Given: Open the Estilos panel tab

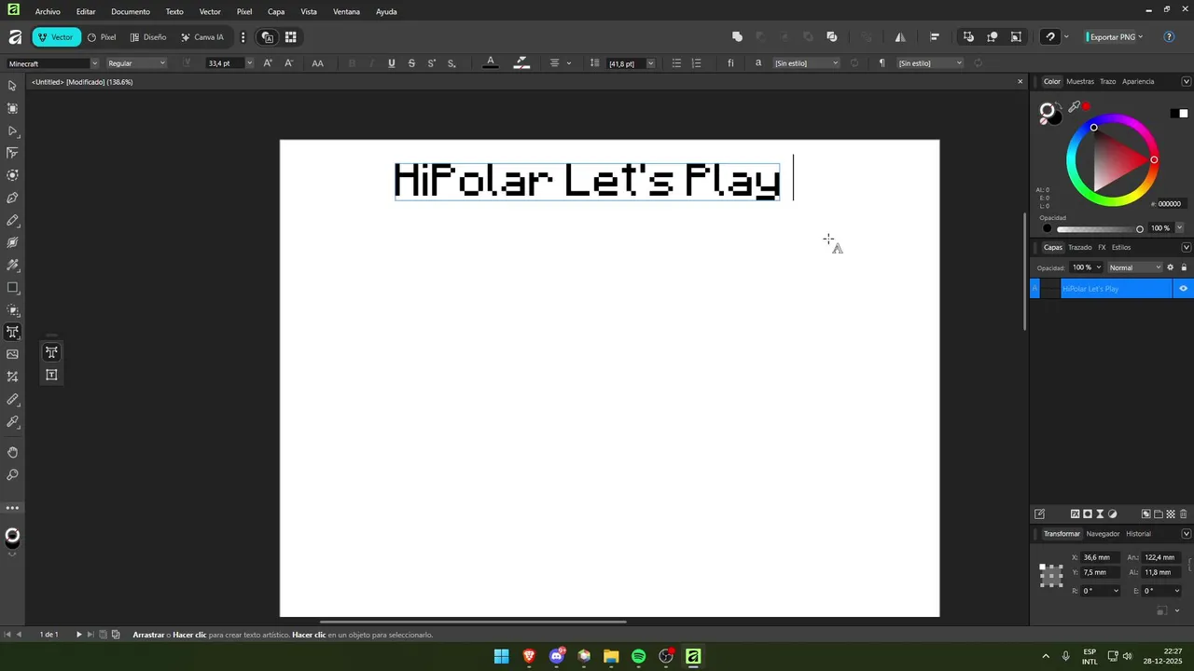Looking at the screenshot, I should (x=1121, y=247).
